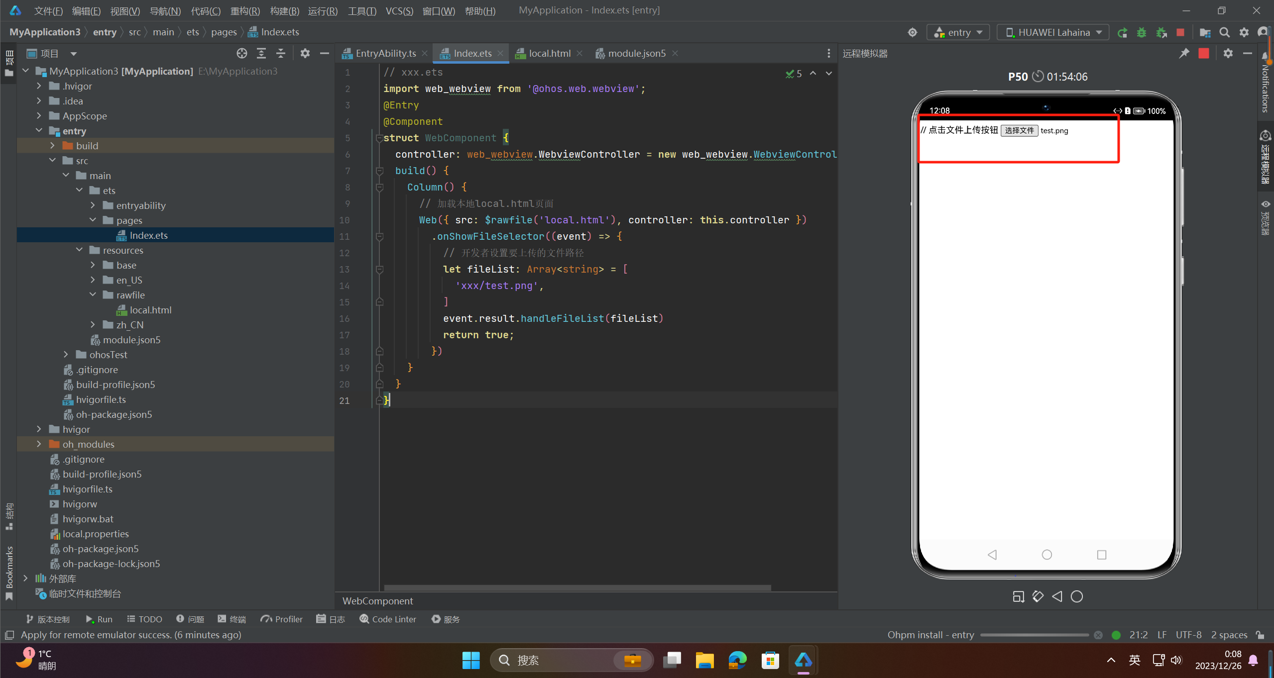Click the Code Linter tool button
Image resolution: width=1274 pixels, height=678 pixels.
tap(388, 619)
